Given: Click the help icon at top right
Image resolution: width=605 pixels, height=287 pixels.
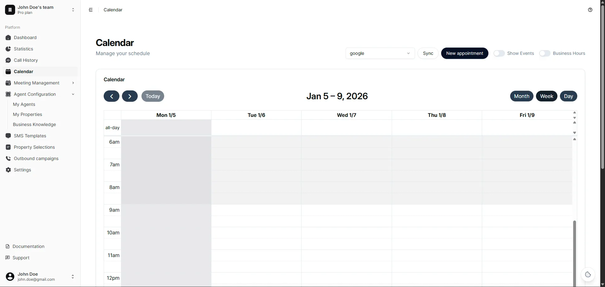Looking at the screenshot, I should coord(590,10).
